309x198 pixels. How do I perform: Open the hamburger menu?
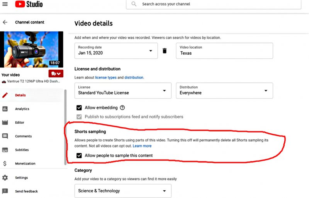pos(5,4)
